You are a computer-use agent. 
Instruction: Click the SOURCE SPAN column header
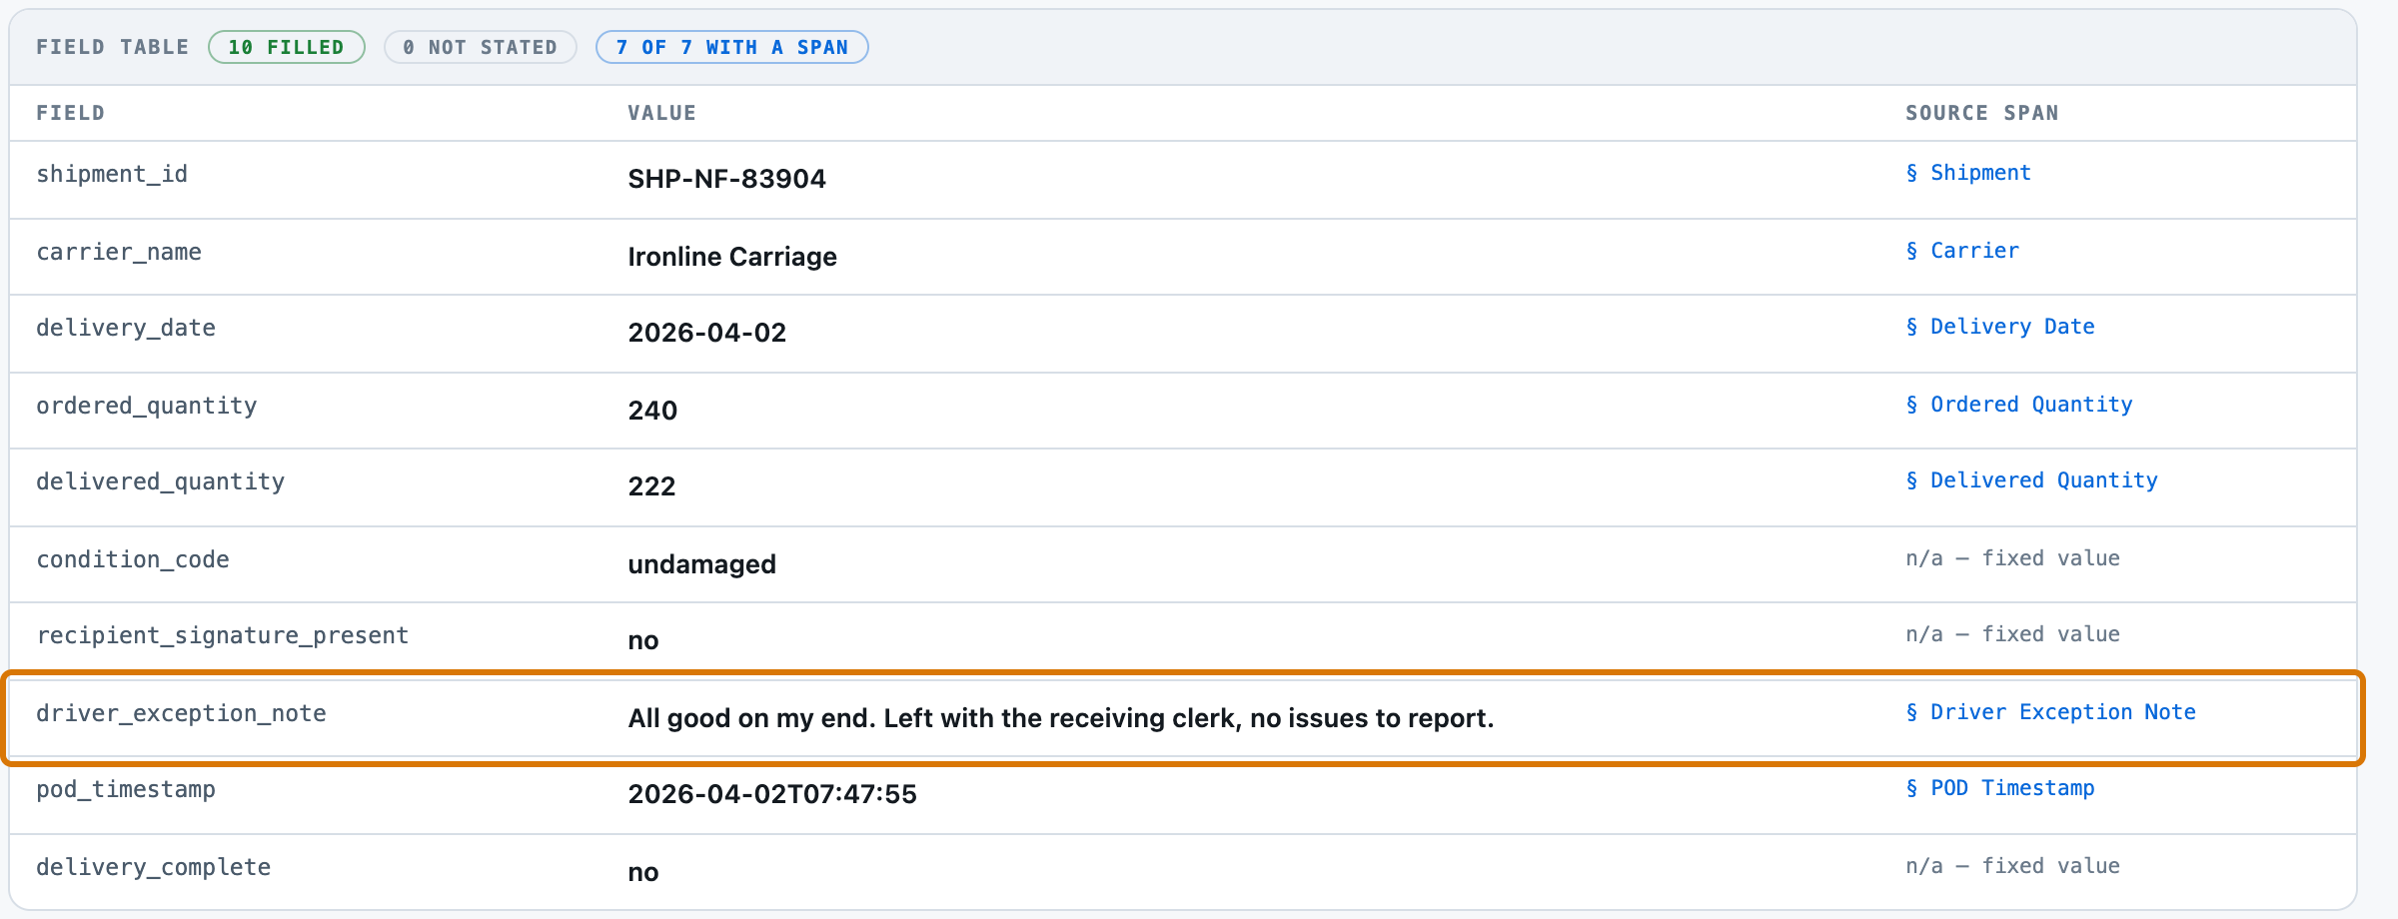(x=1981, y=113)
